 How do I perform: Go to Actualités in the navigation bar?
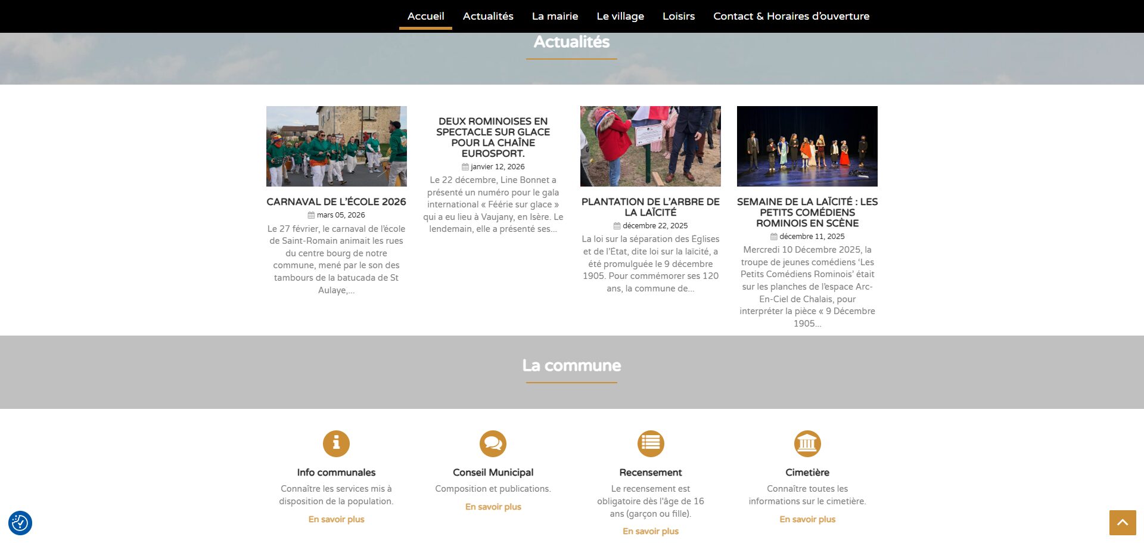click(x=488, y=16)
